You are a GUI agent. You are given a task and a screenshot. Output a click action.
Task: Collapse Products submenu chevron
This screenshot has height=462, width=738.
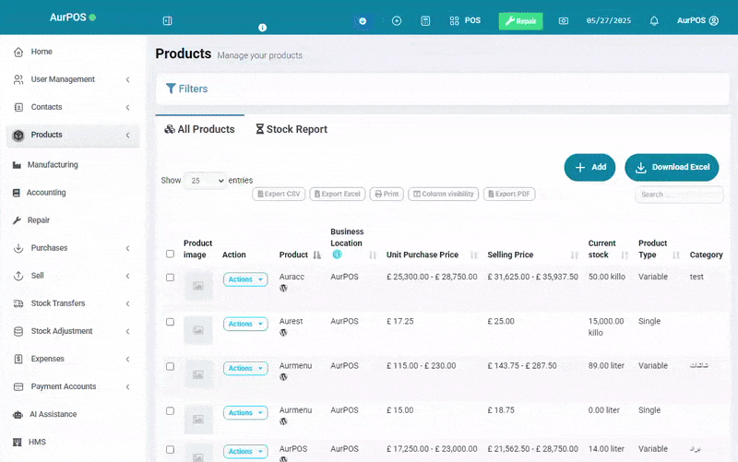(127, 136)
